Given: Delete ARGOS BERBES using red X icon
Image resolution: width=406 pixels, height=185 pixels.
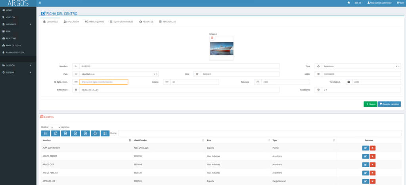Looking at the screenshot, I should (x=373, y=156).
